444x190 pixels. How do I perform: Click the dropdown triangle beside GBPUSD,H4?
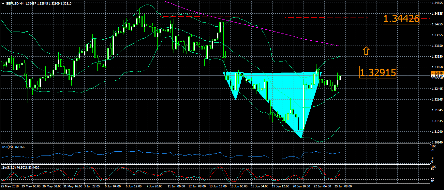3,3
